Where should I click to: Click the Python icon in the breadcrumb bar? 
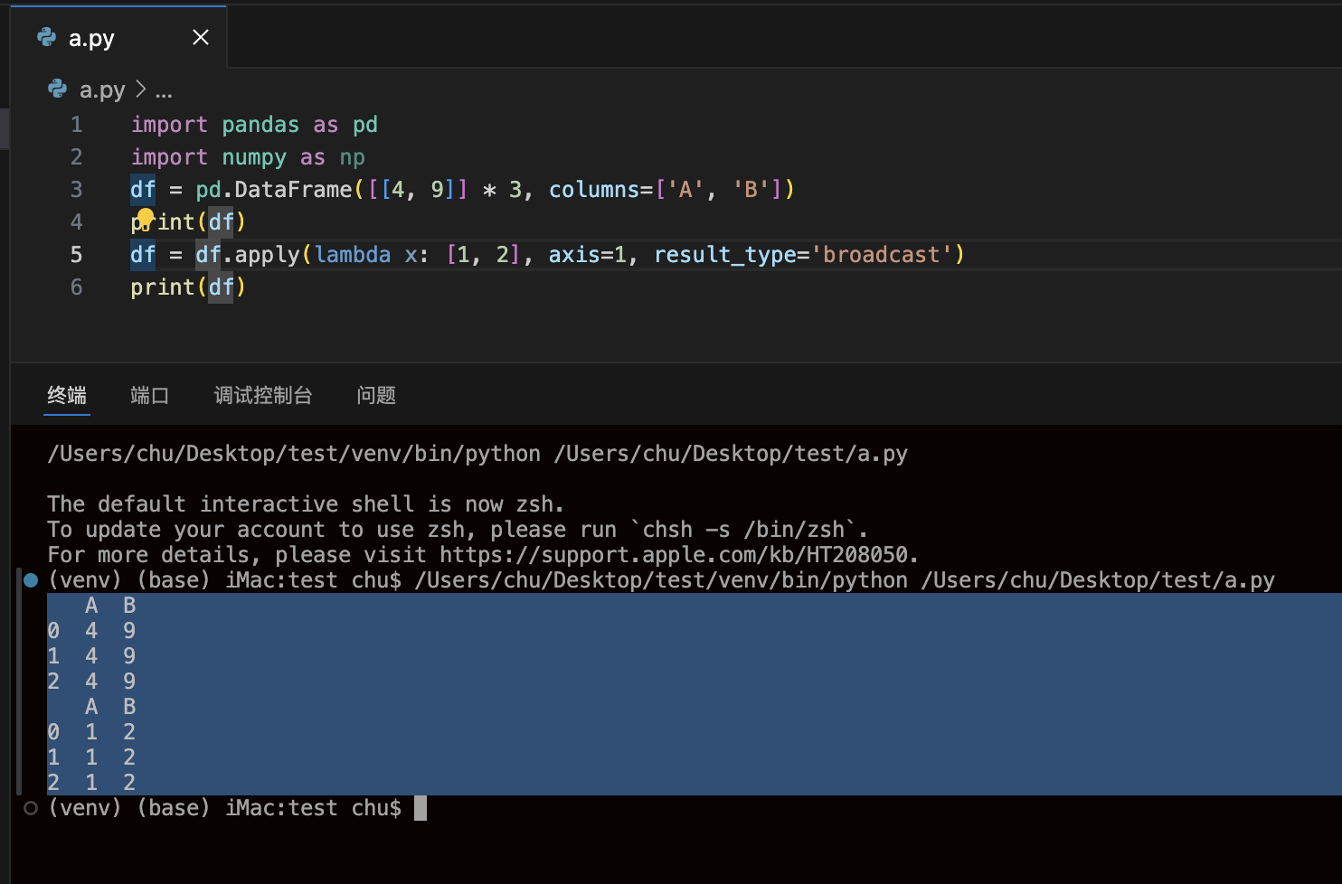pyautogui.click(x=58, y=89)
